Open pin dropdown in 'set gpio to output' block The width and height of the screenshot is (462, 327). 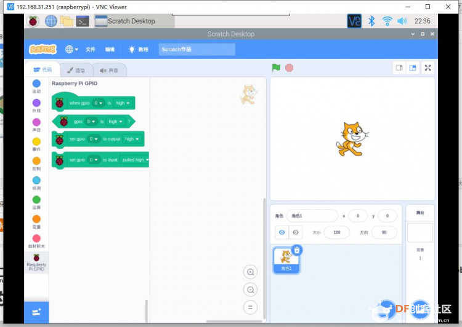pos(94,139)
